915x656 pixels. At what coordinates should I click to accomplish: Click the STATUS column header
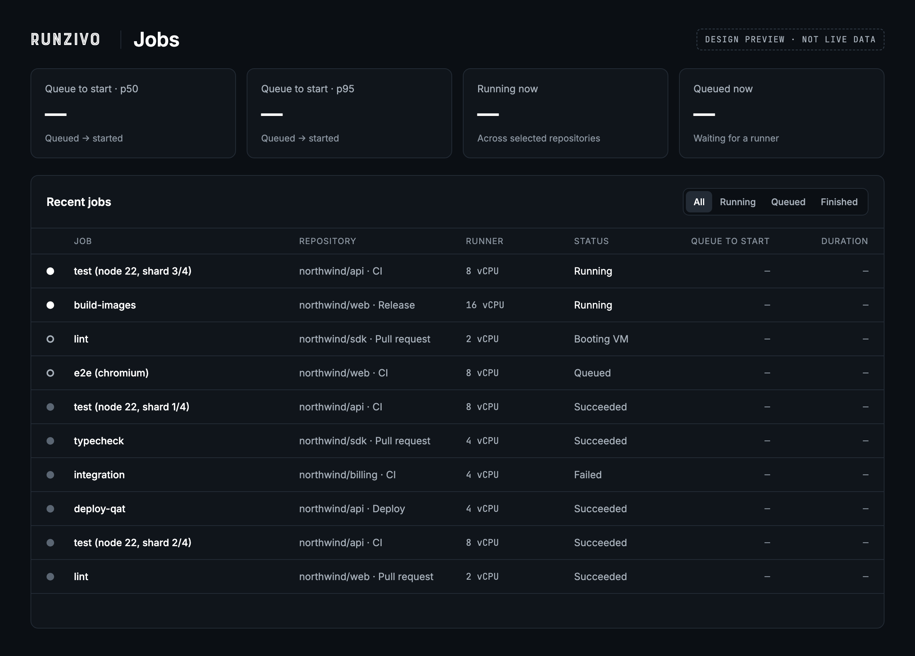click(591, 241)
